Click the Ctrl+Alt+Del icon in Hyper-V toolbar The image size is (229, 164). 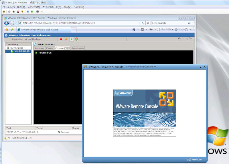tap(4, 11)
